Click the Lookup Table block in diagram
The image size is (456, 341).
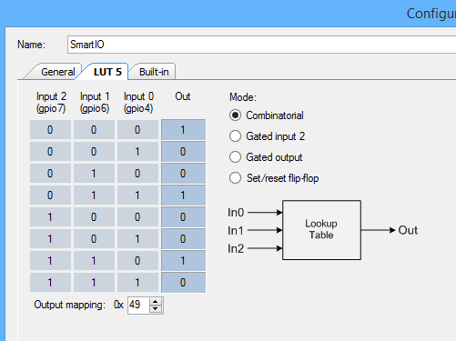[321, 230]
